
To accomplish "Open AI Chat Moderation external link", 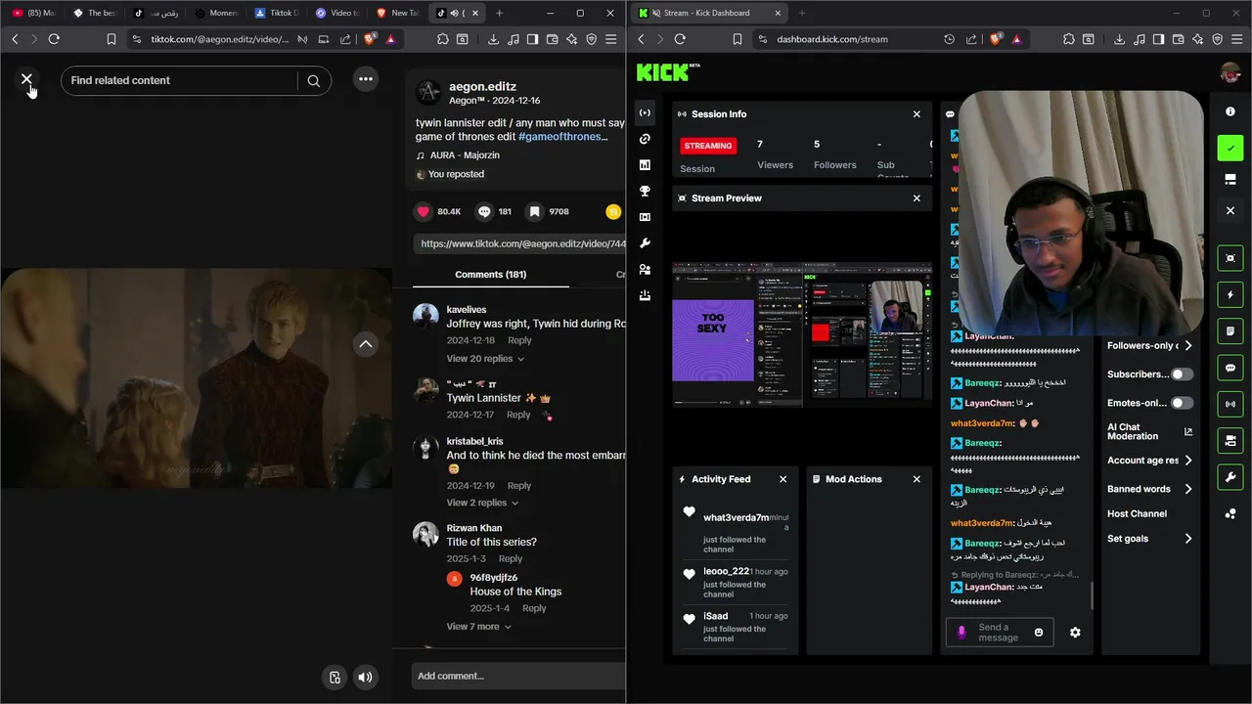I will 1188,431.
